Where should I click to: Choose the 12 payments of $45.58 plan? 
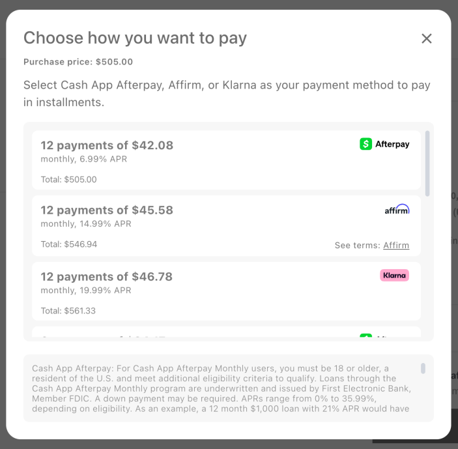pos(107,210)
